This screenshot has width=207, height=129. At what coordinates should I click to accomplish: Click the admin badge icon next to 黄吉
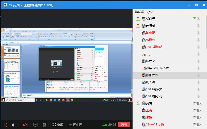point(138,103)
